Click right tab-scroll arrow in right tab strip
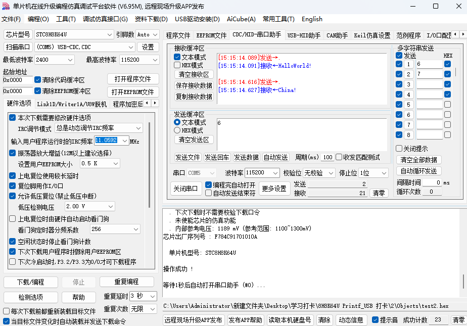Viewport: 467px width, 326px height. click(x=463, y=34)
